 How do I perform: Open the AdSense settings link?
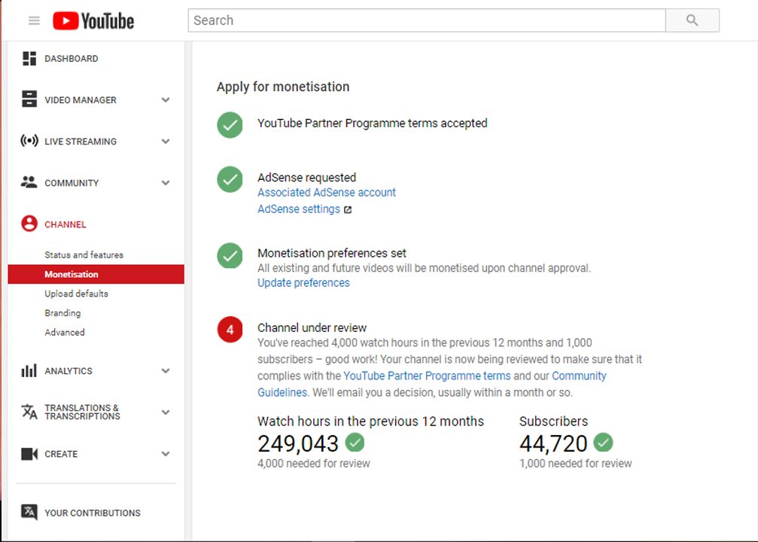pos(298,209)
